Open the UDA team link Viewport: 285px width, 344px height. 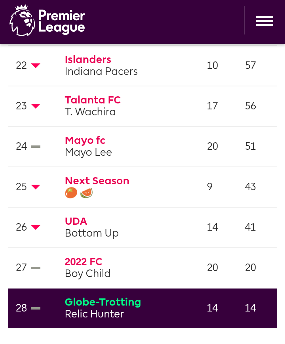(76, 221)
